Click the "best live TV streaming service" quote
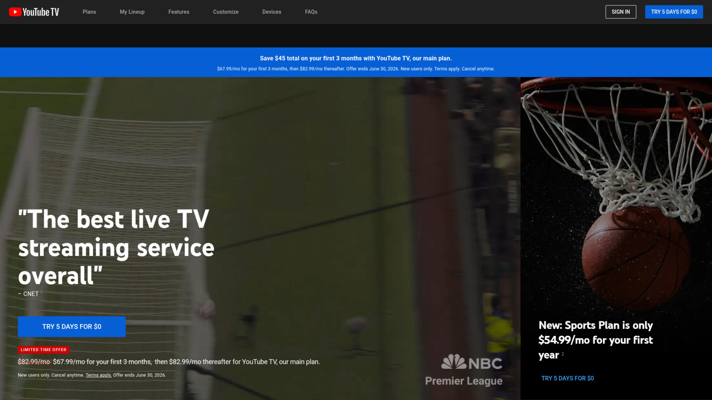The height and width of the screenshot is (400, 712). [x=116, y=248]
